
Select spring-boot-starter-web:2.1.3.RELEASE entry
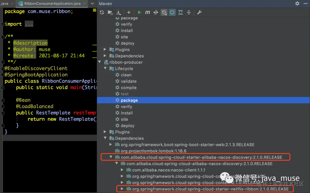tap(187, 145)
